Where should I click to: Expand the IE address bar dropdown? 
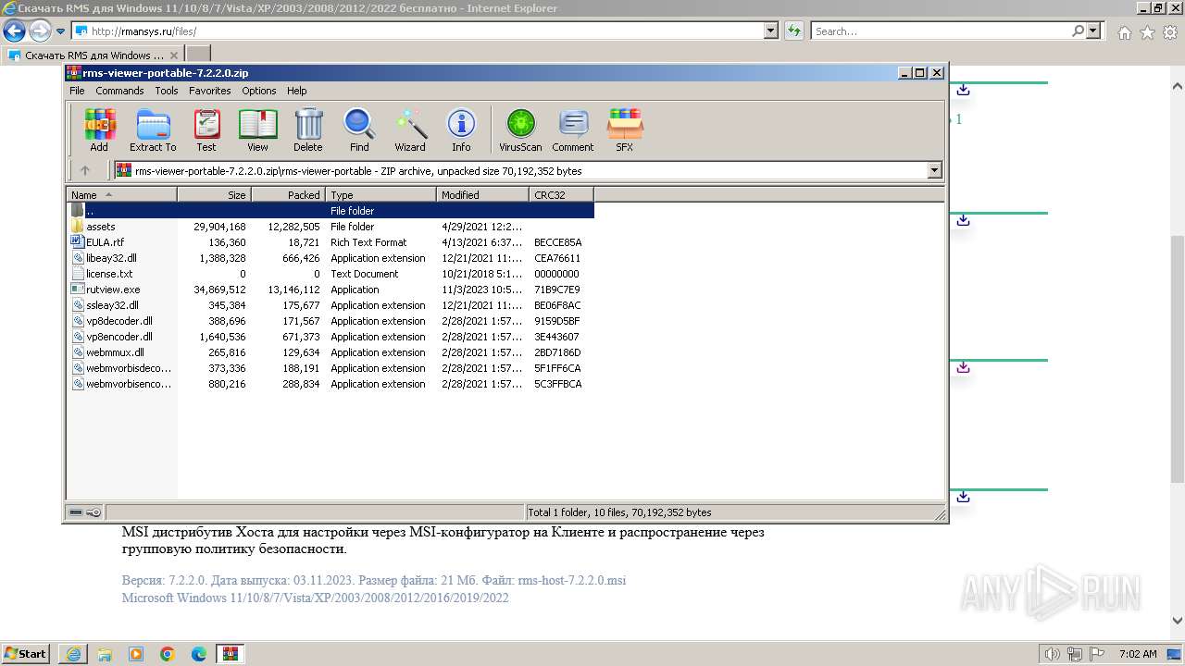click(x=771, y=31)
